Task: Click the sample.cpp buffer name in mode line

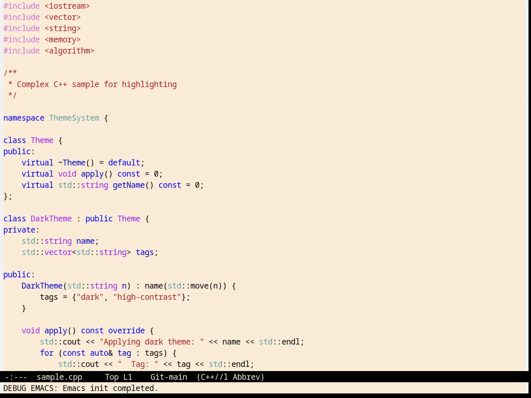Action: 59,377
